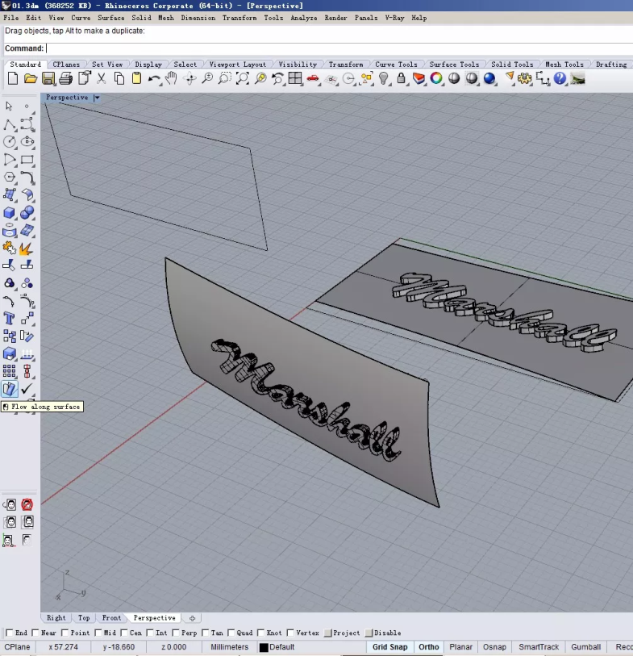Screen dimensions: 633x656
Task: Click the Save file icon
Action: tap(48, 78)
